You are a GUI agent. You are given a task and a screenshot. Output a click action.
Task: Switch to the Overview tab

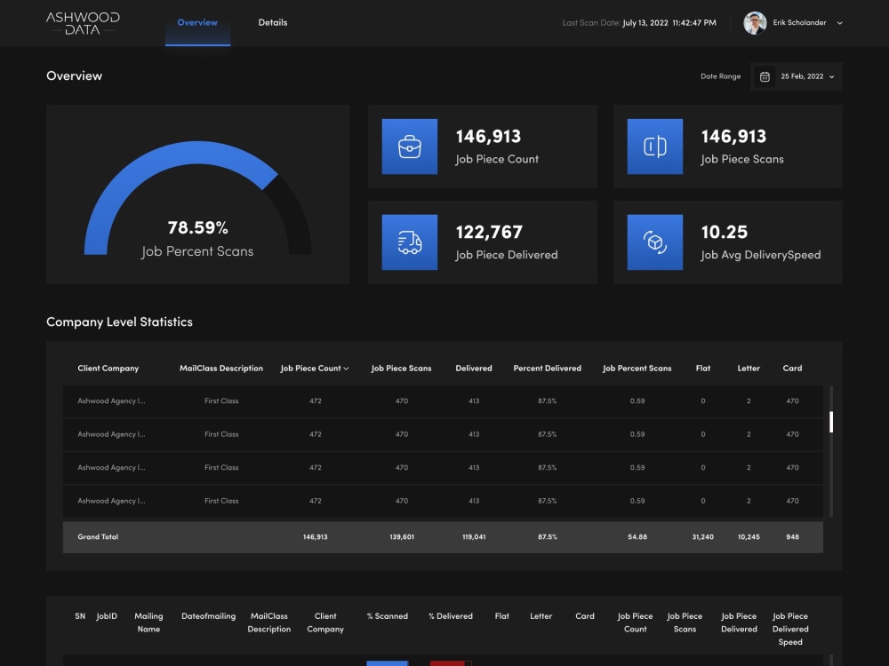pos(197,23)
